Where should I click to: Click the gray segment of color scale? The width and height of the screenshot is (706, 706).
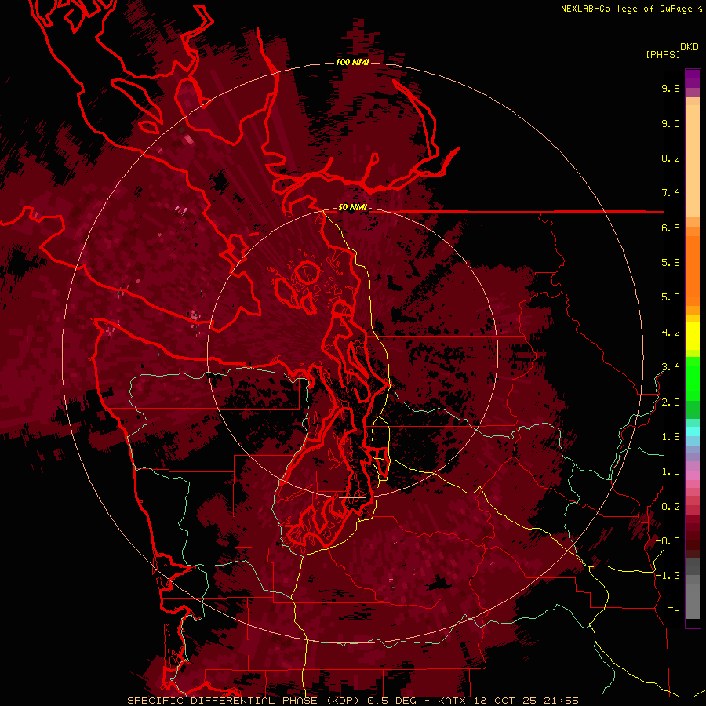(693, 590)
